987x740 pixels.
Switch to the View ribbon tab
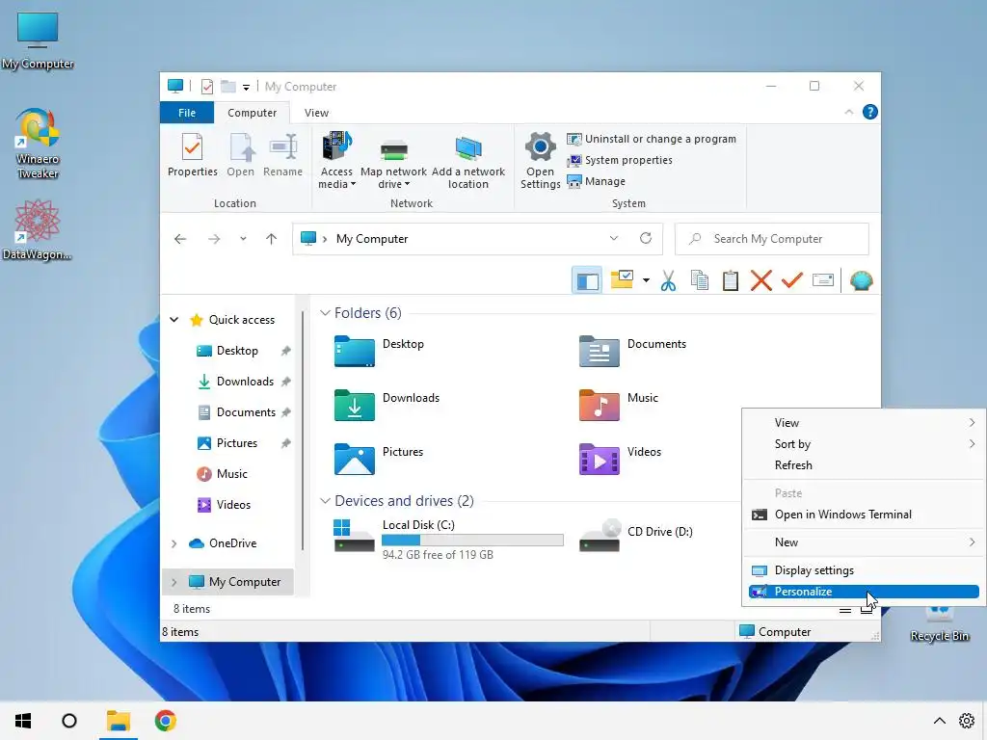(316, 113)
